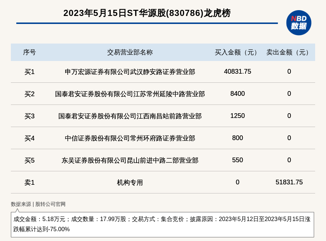Click the sell amount 51831.75
This screenshot has height=241, width=326.
(x=289, y=182)
